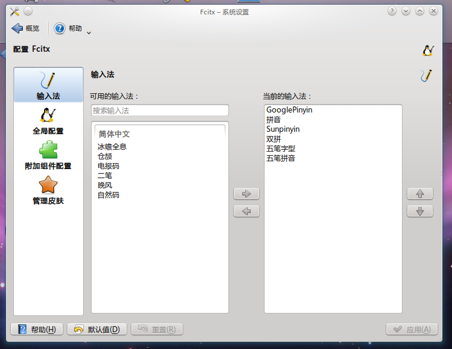Select 双拼 in current input methods
This screenshot has width=452, height=349.
click(x=333, y=139)
